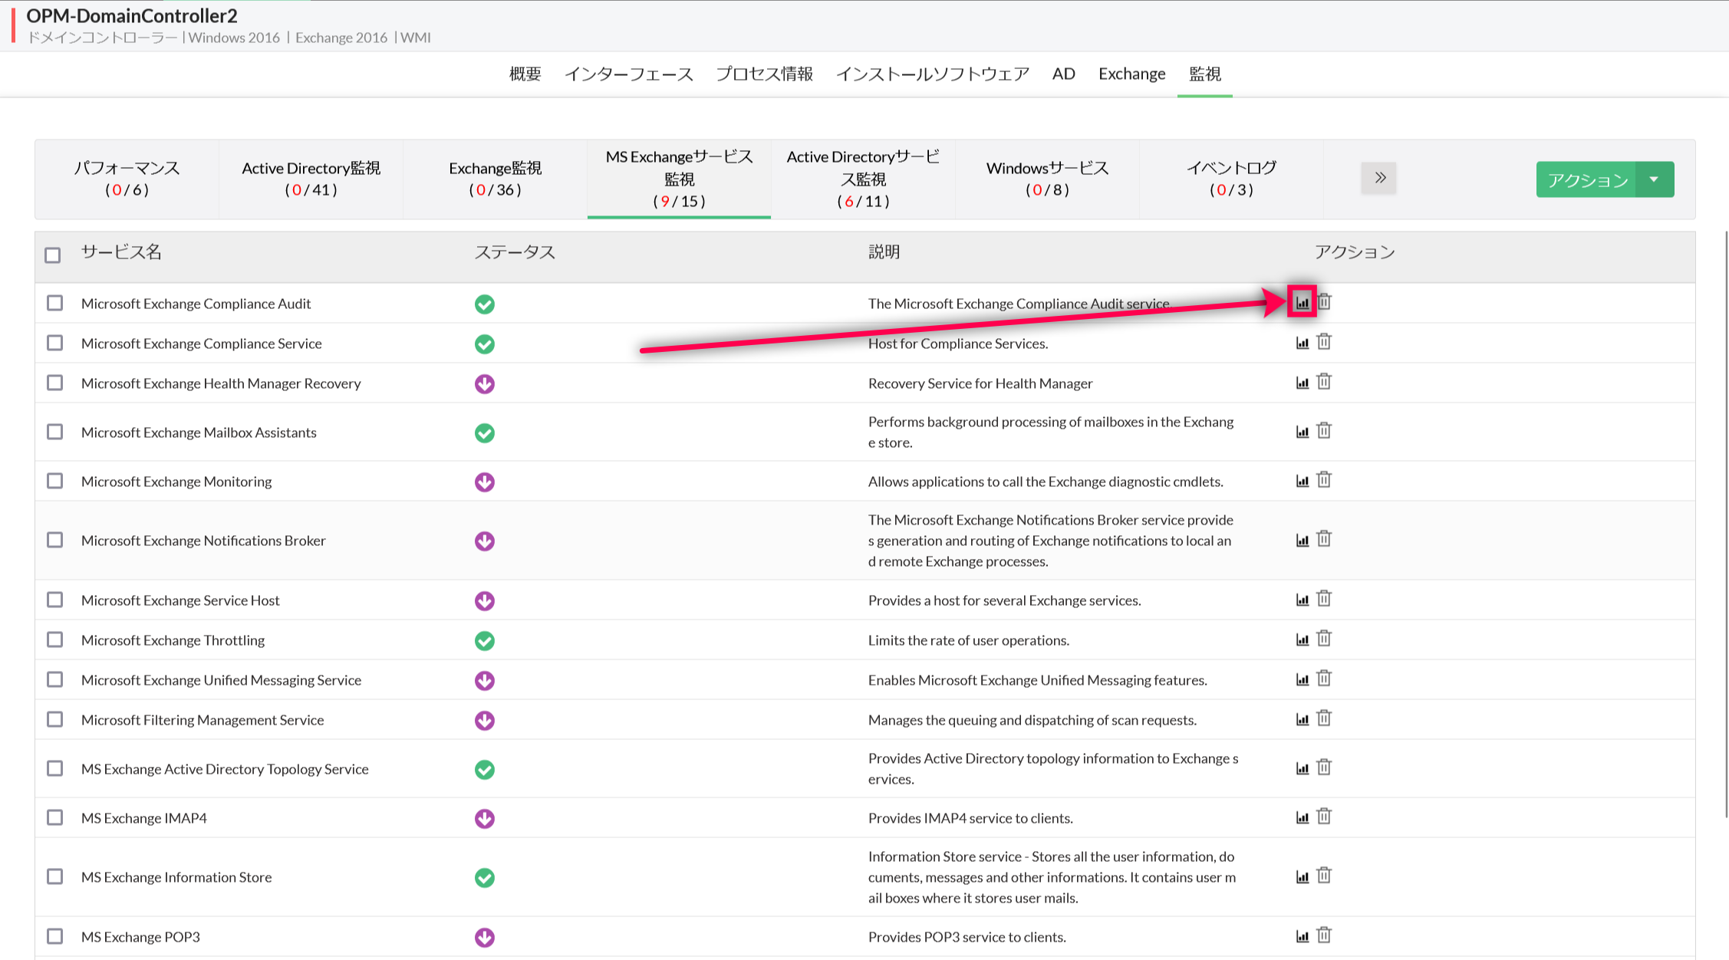Delete the Notifications Broker service monitor
The image size is (1729, 960).
click(x=1324, y=539)
